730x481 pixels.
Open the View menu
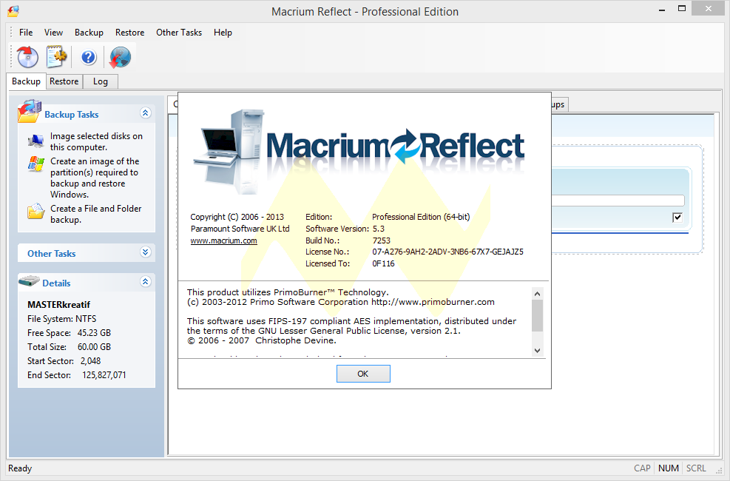tap(53, 32)
